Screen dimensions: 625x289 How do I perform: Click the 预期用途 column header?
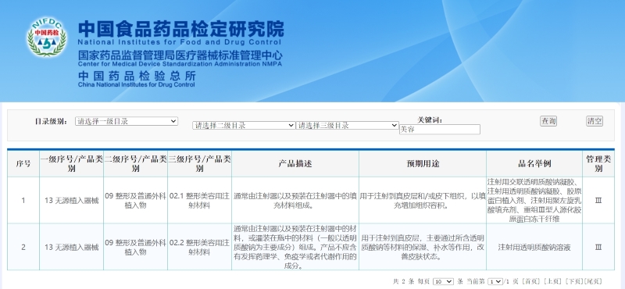tap(423, 164)
